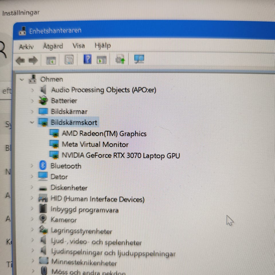Open the Arkiv menu

[x=26, y=47]
